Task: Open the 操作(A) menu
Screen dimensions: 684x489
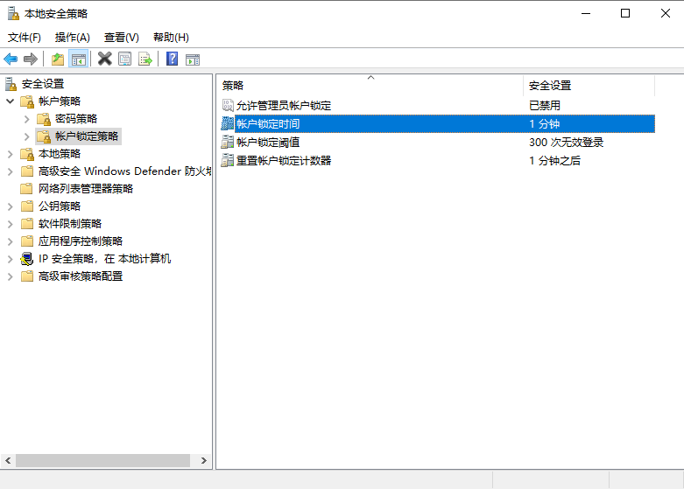Action: pyautogui.click(x=72, y=37)
